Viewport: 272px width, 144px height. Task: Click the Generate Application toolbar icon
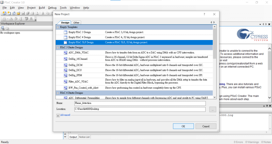click(x=21, y=19)
